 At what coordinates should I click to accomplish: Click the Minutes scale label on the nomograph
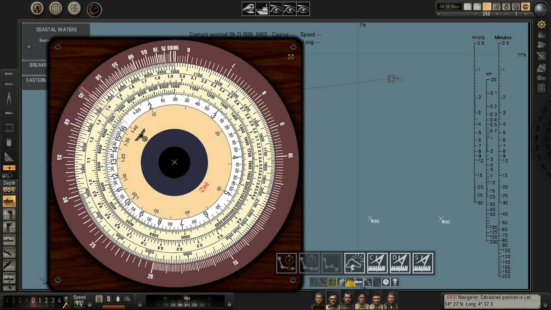click(x=503, y=38)
